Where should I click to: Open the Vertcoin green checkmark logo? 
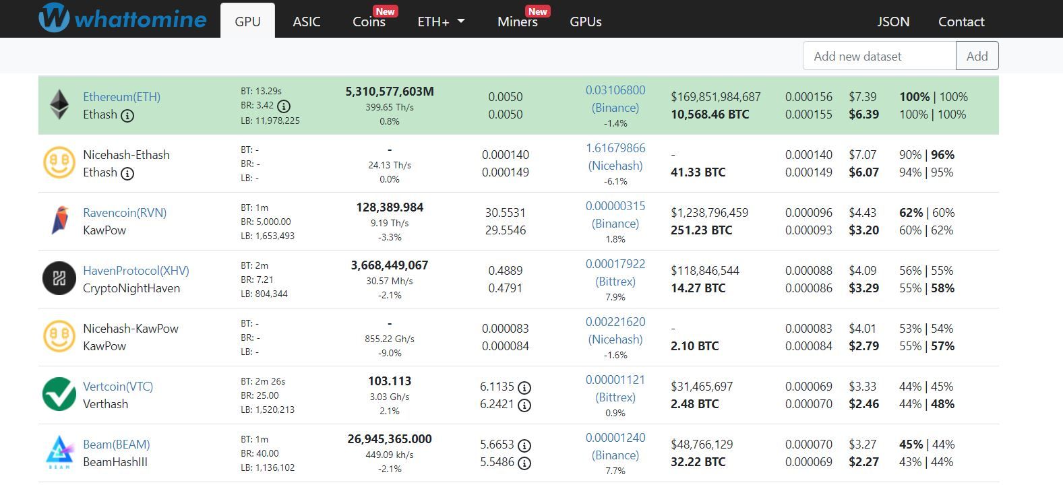[59, 395]
